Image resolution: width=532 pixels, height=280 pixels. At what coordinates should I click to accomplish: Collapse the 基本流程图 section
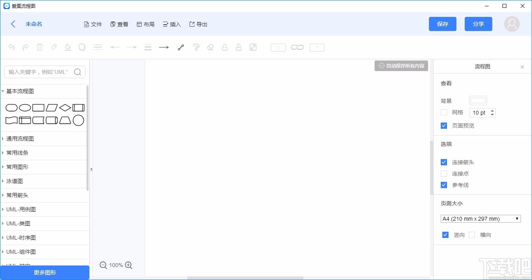[45, 91]
